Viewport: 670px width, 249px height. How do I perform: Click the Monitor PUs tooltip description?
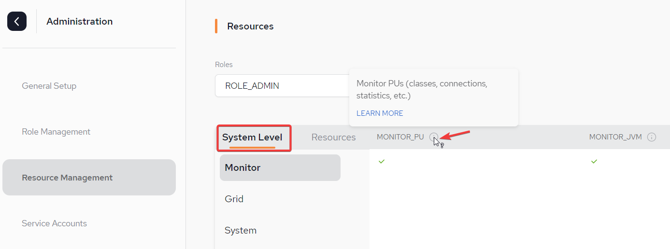coord(422,90)
